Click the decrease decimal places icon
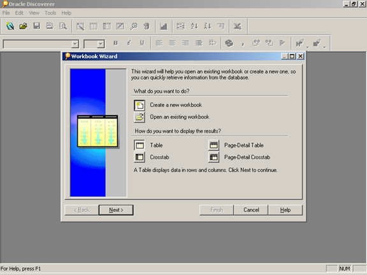The image size is (367, 275). click(270, 43)
